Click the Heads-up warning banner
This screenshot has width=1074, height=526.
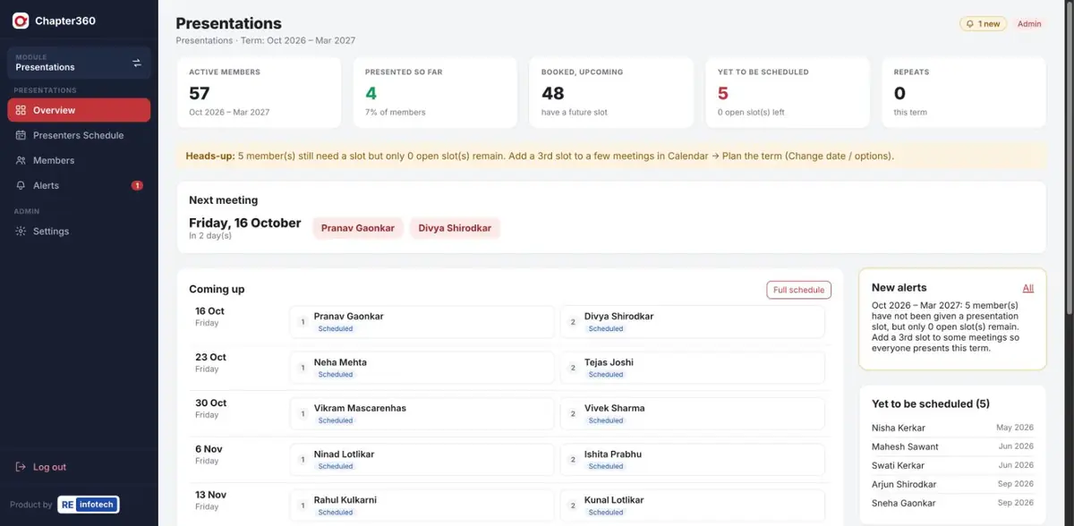(x=611, y=156)
